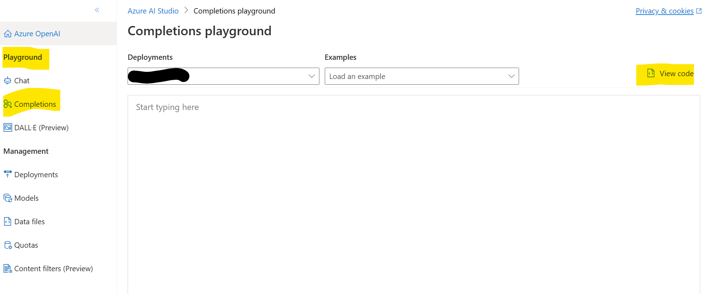
Task: Click the Management section heading
Action: [x=26, y=151]
